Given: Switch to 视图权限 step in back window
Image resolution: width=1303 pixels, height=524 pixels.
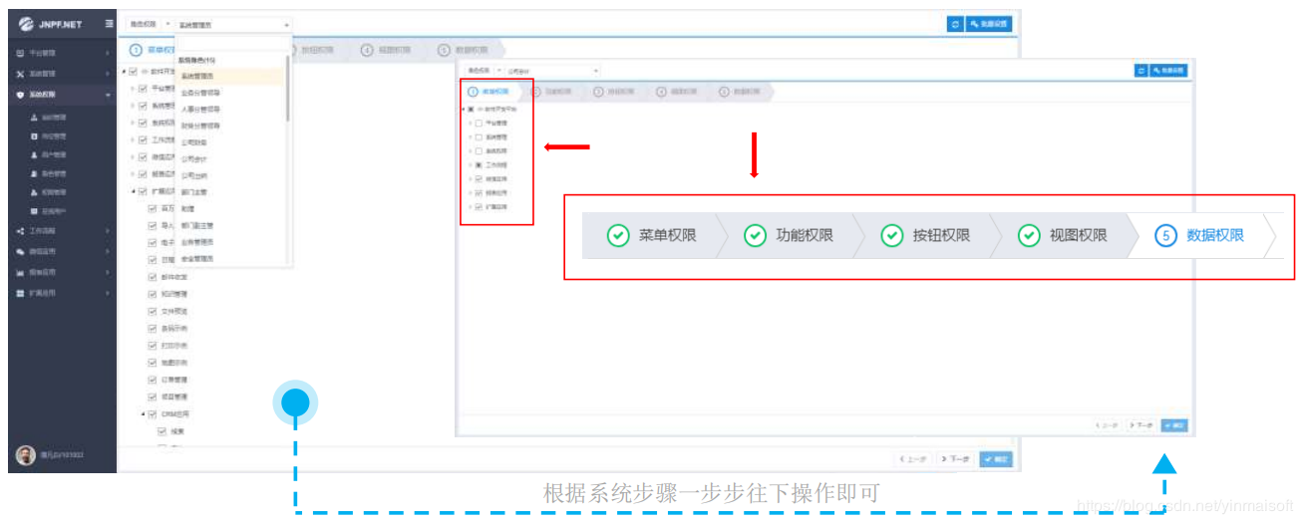Looking at the screenshot, I should [x=388, y=49].
